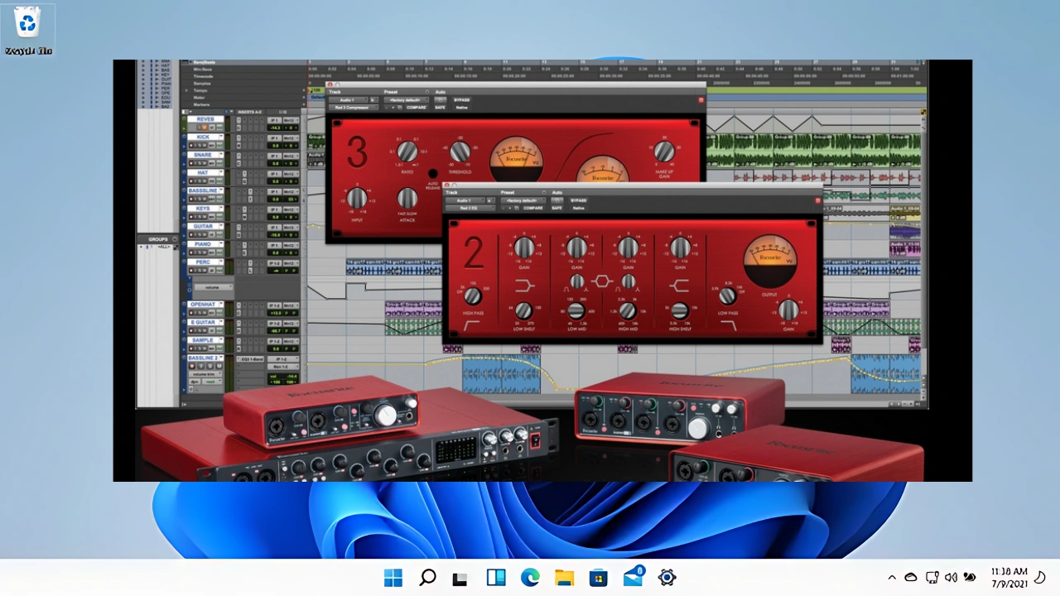
Task: Click the I/O column header
Action: click(x=283, y=112)
